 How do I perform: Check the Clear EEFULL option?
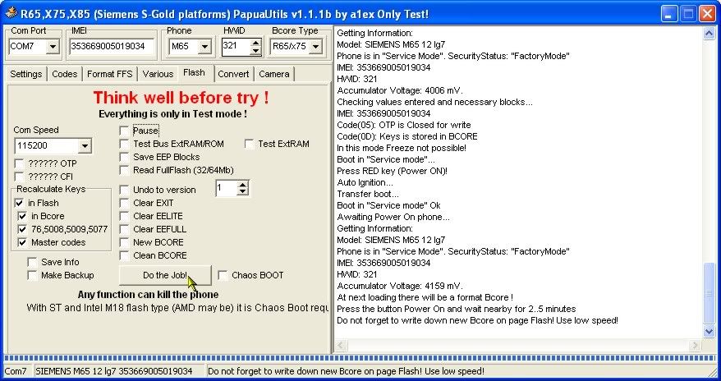click(124, 229)
